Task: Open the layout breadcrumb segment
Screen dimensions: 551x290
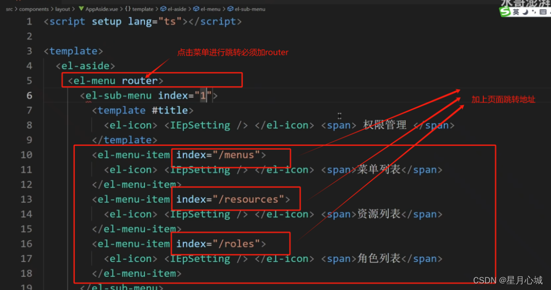Action: [x=63, y=9]
